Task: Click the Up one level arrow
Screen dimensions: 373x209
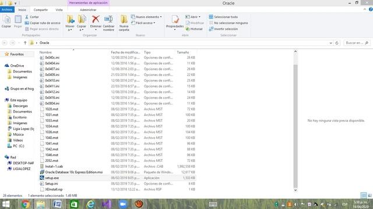Action: (x=25, y=43)
